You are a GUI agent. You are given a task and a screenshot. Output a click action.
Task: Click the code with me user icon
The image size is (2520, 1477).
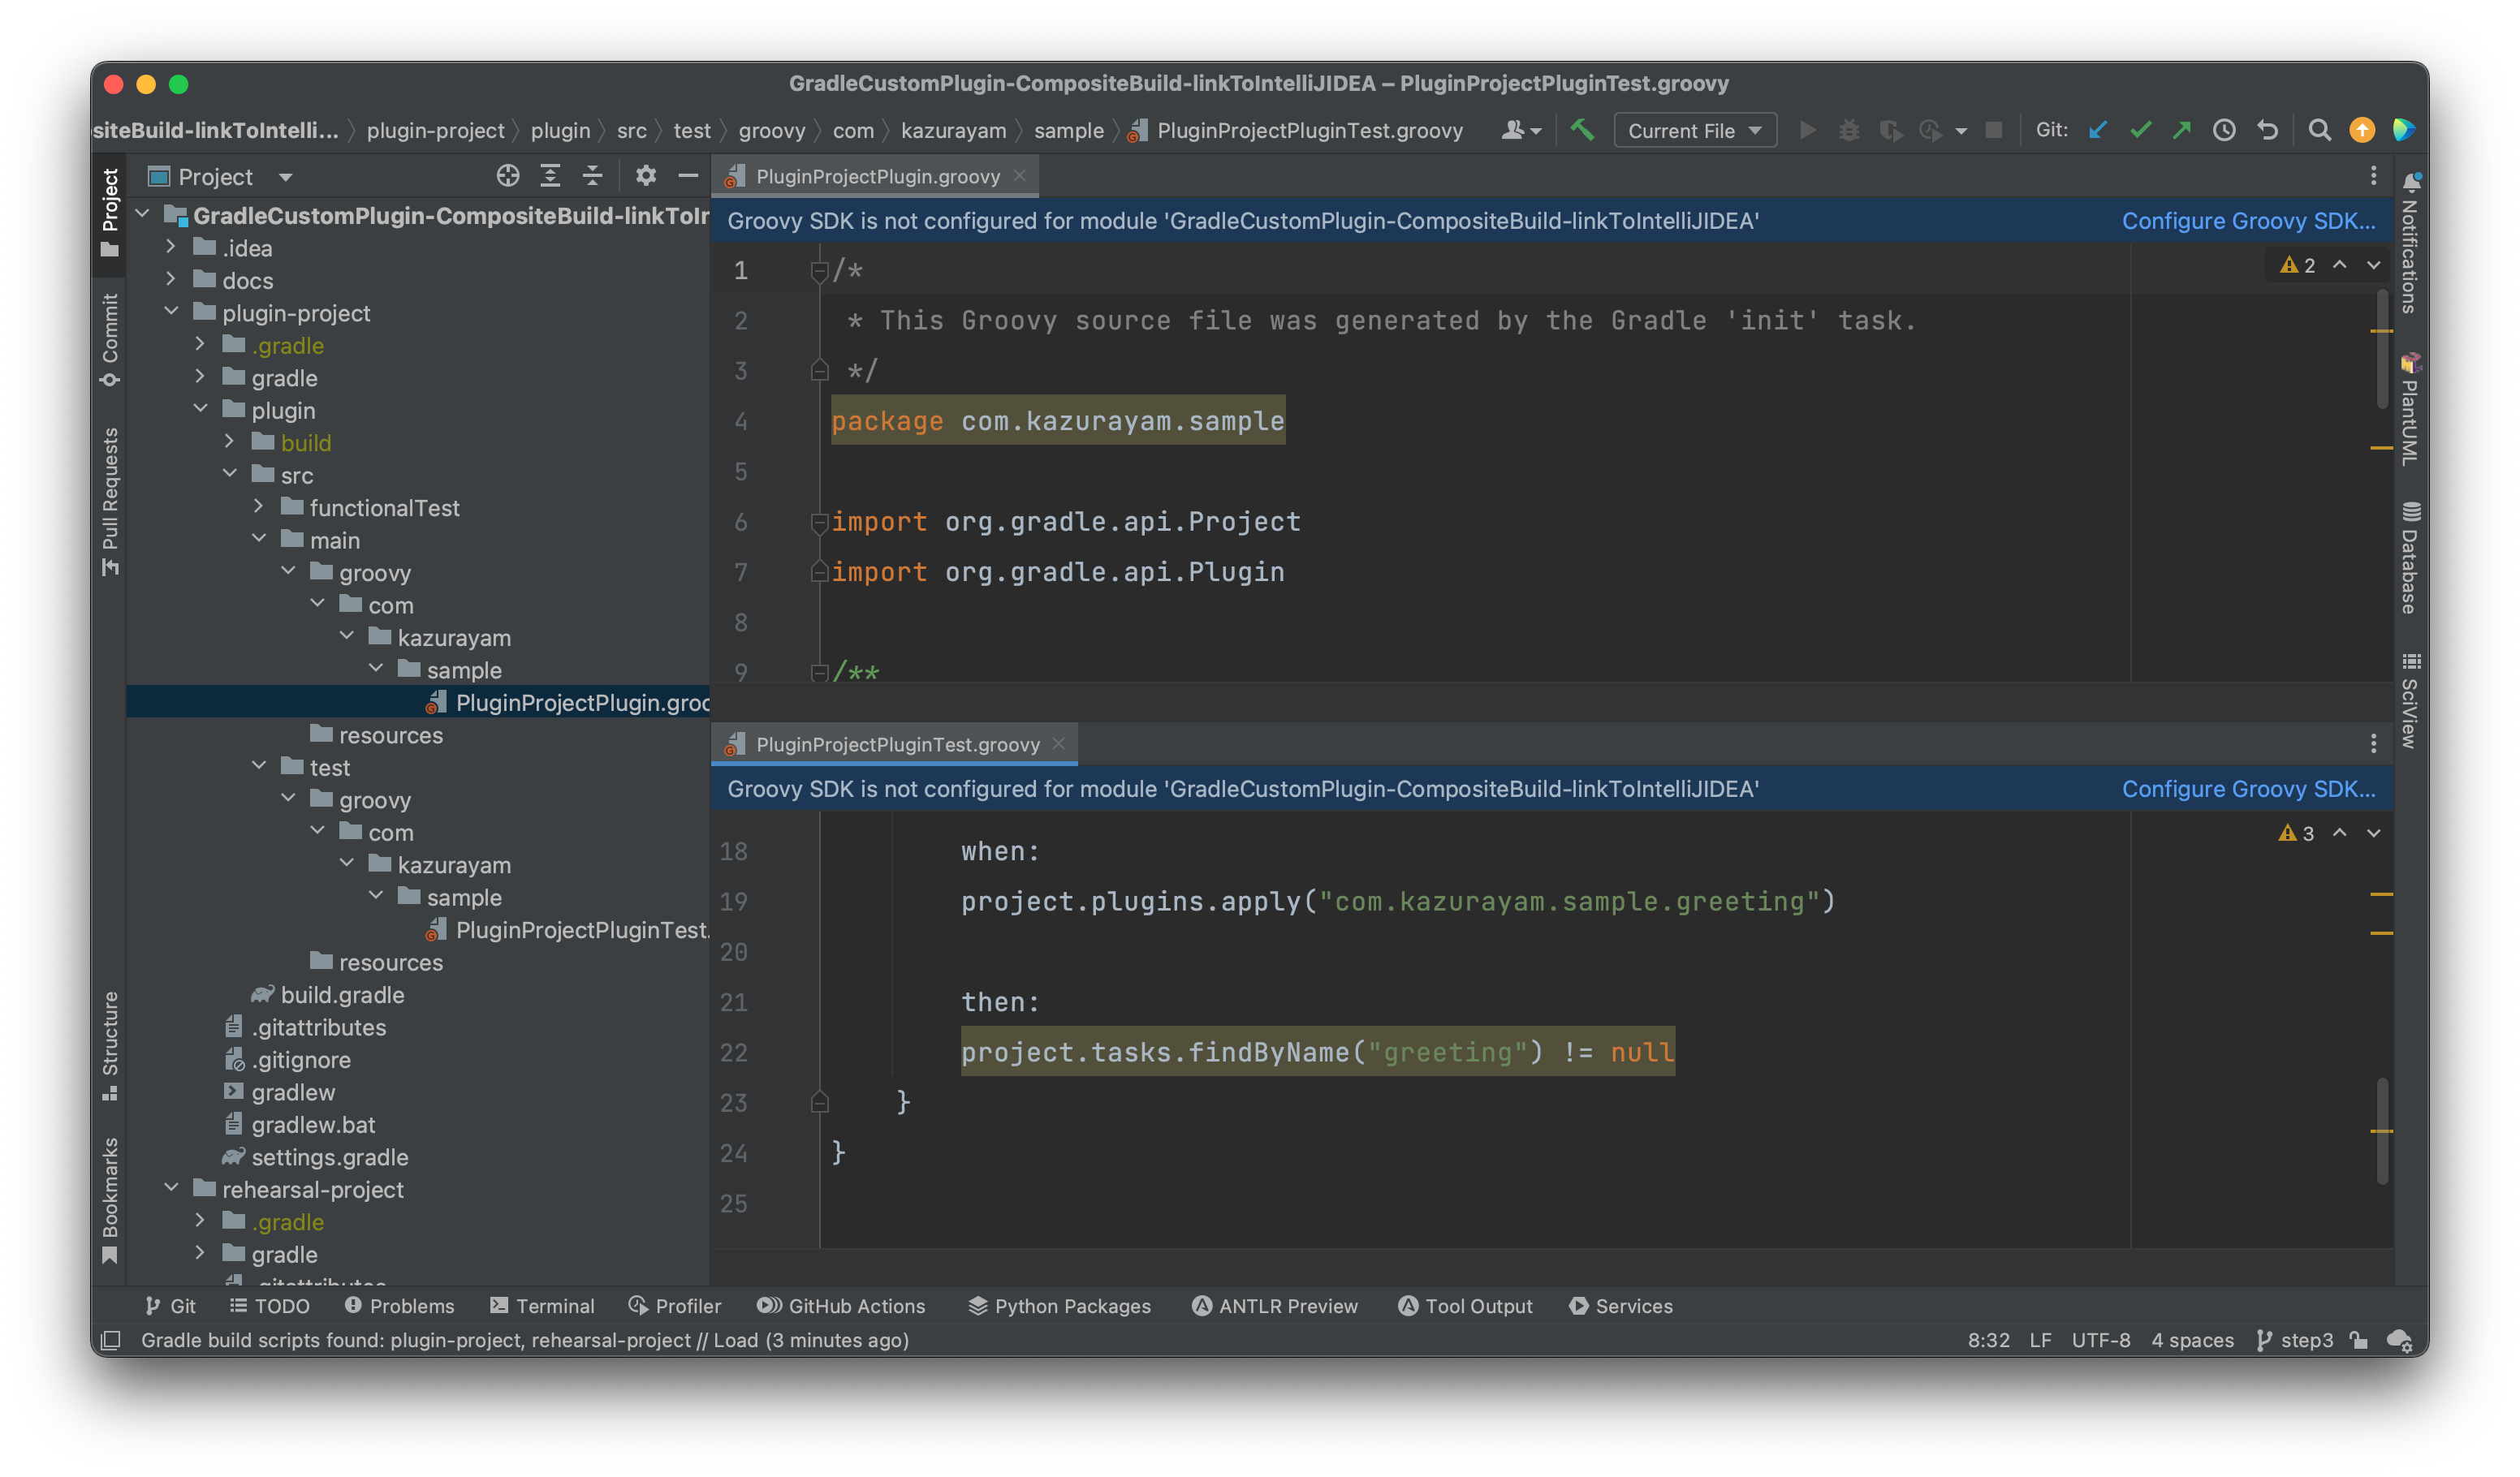(1521, 130)
